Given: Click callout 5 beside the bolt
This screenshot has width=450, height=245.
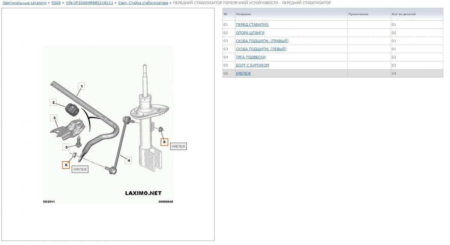Looking at the screenshot, I should point(66,147).
